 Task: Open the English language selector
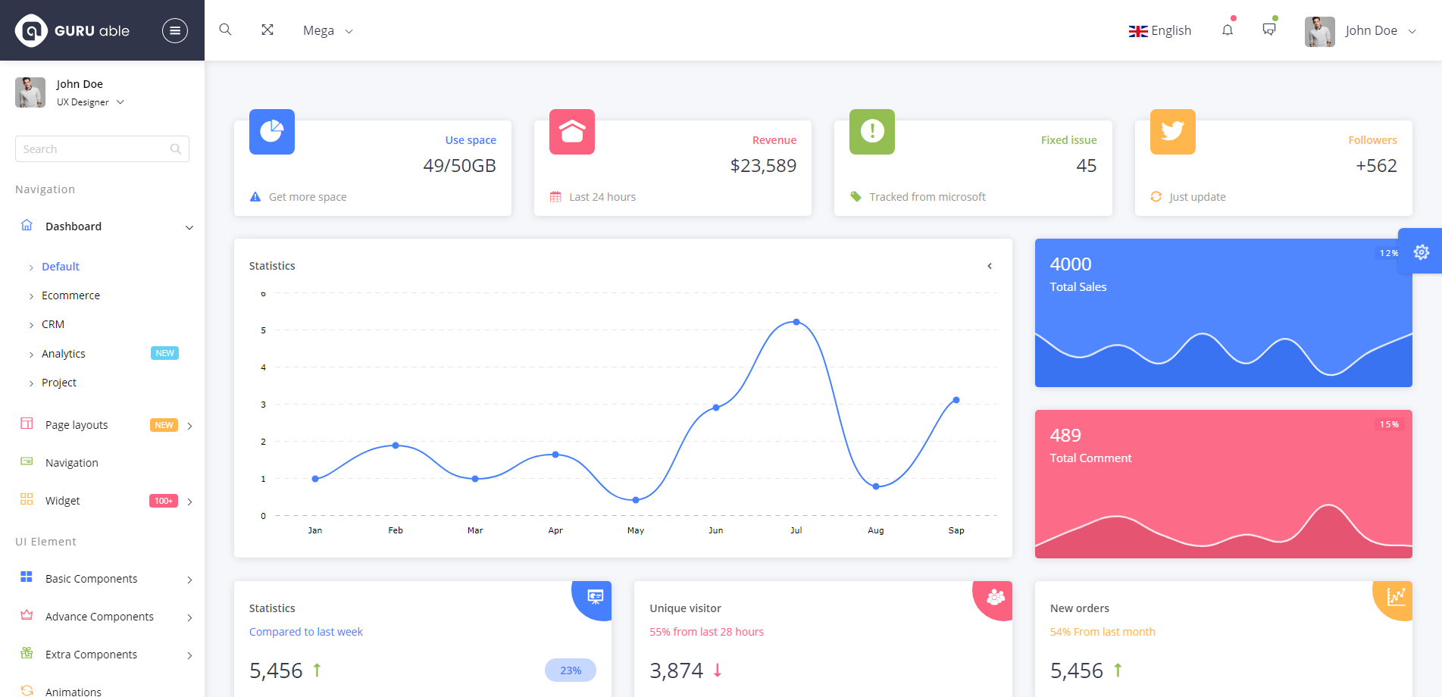point(1159,30)
